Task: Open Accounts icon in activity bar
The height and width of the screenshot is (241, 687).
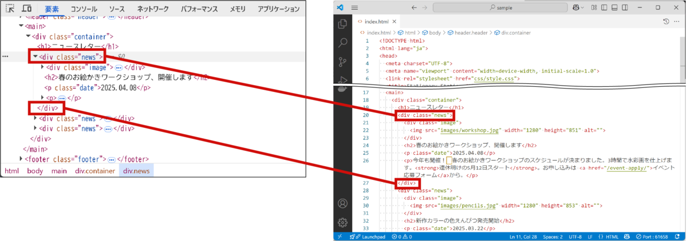Action: [343, 203]
